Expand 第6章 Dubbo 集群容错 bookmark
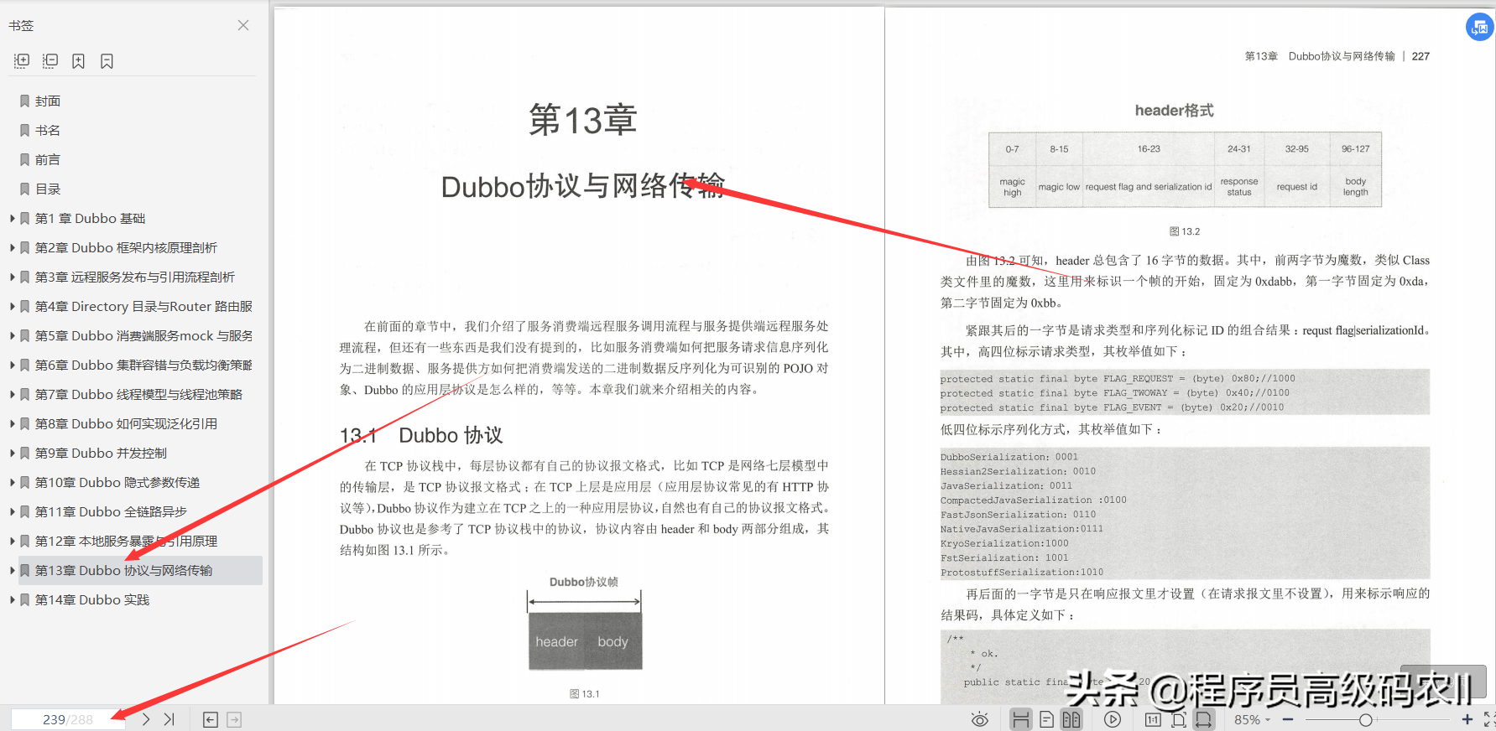 (x=13, y=365)
